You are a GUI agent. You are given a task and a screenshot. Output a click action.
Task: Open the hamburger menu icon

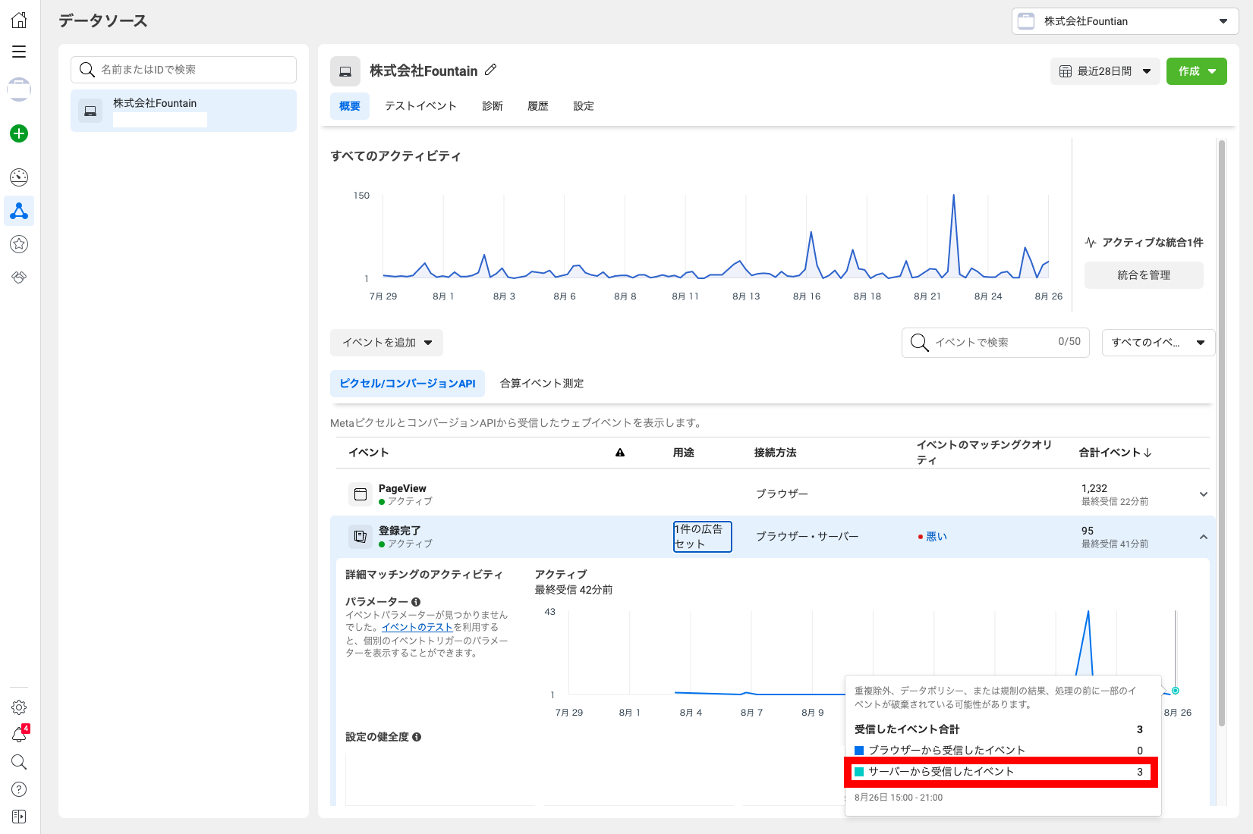(x=19, y=52)
